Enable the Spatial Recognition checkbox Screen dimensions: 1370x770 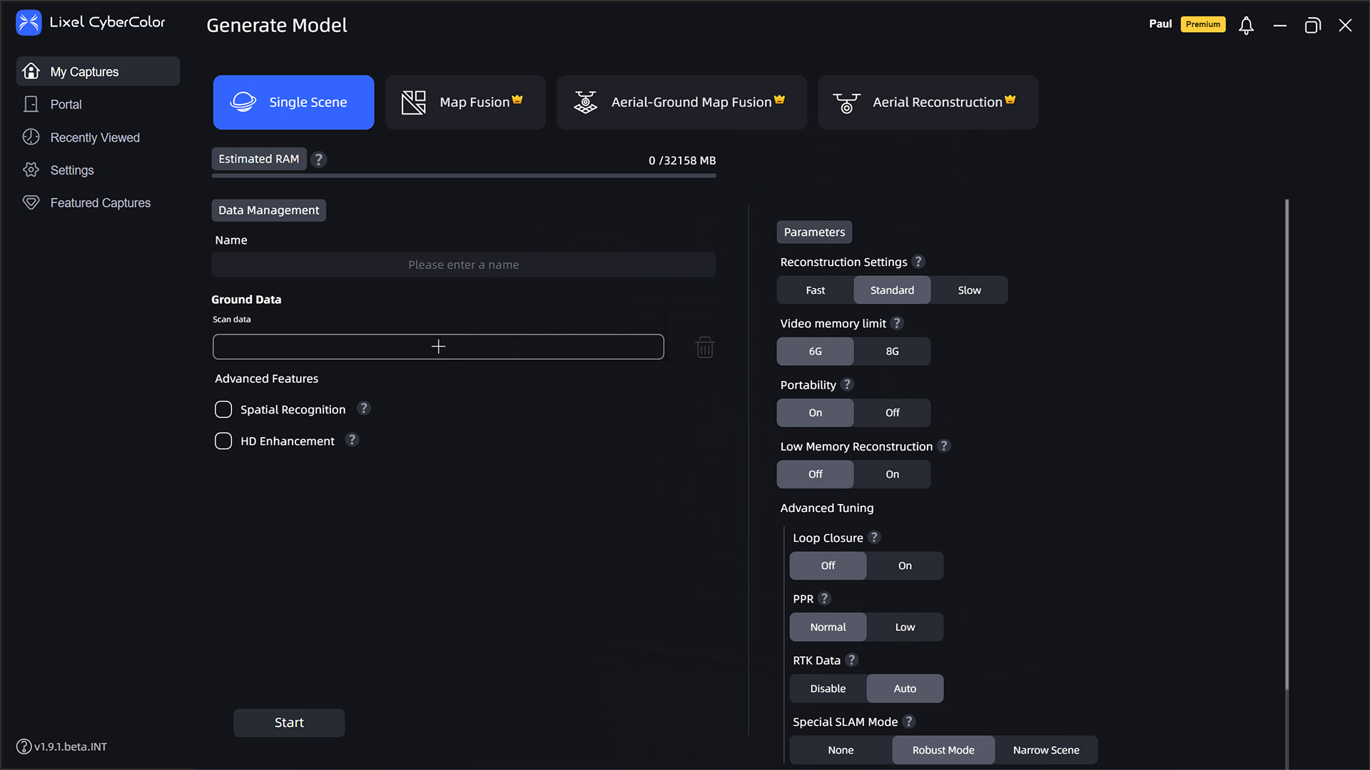click(x=223, y=409)
